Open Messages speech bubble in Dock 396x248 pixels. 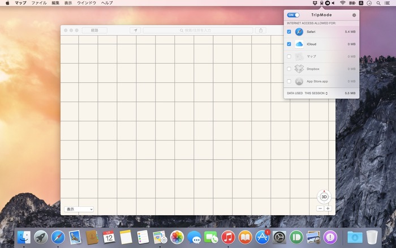click(194, 237)
